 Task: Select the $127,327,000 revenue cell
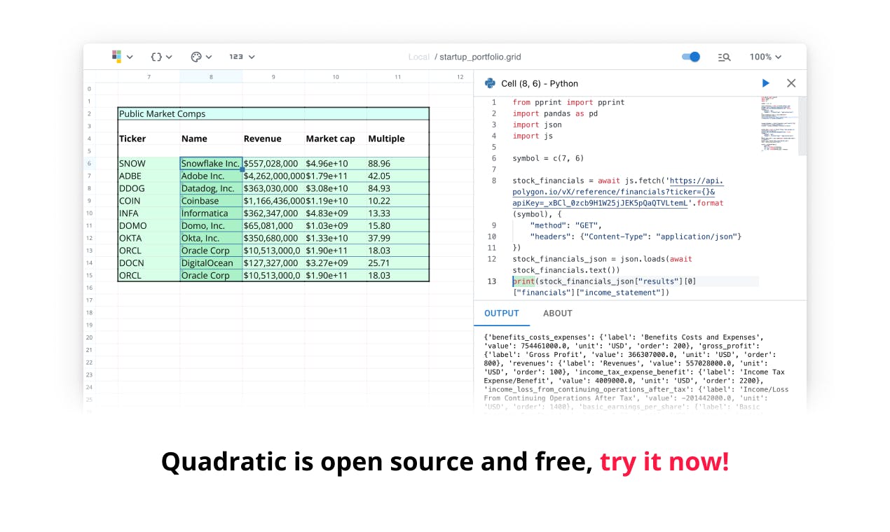[273, 262]
